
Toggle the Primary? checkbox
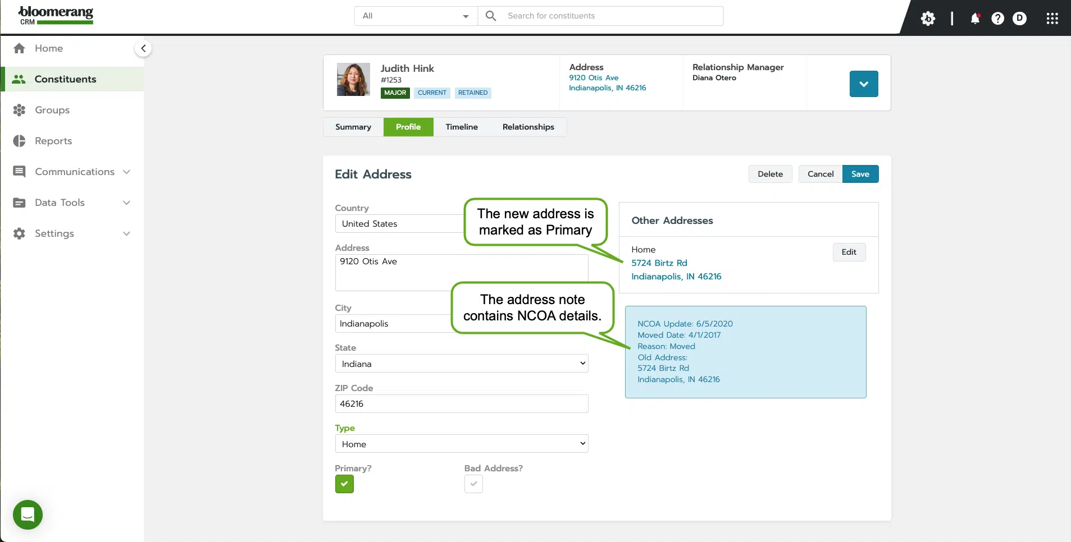tap(344, 484)
